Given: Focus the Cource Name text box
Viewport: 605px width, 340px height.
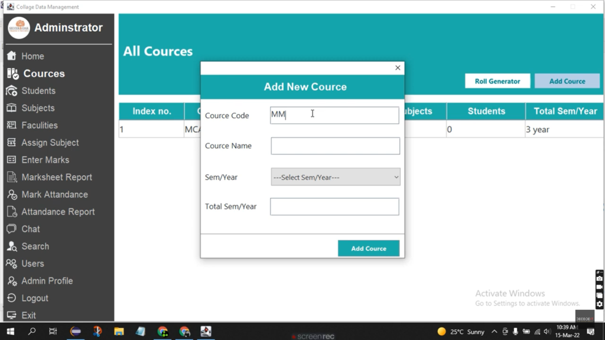Looking at the screenshot, I should click(336, 146).
